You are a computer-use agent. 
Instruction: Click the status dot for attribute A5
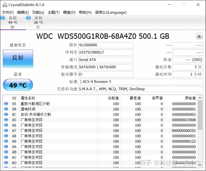click(x=6, y=120)
